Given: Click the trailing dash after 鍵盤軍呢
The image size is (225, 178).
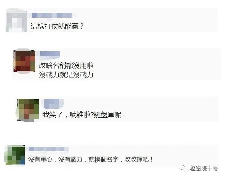Looking at the screenshot, I should point(124,115).
